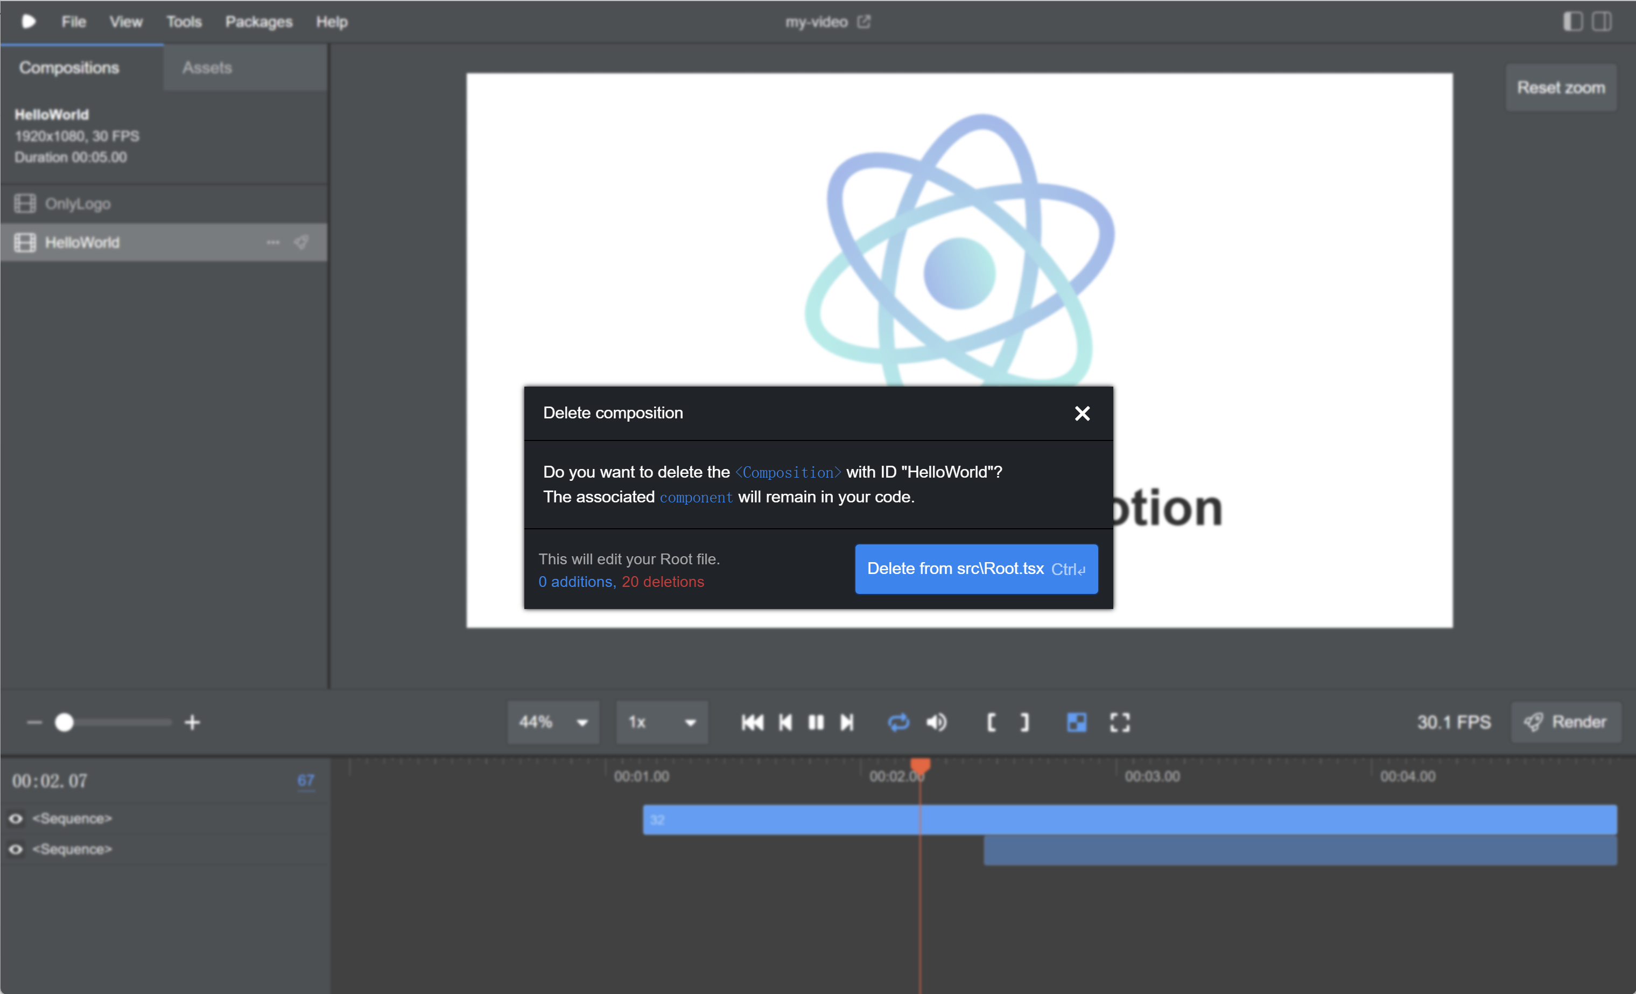This screenshot has width=1636, height=994.
Task: Toggle checkerboard transparency background
Action: (x=1076, y=722)
